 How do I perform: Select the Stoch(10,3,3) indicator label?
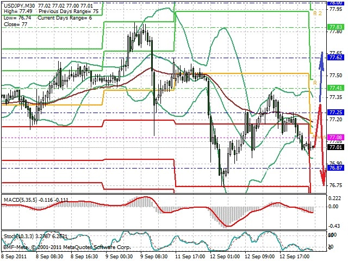click(18, 237)
